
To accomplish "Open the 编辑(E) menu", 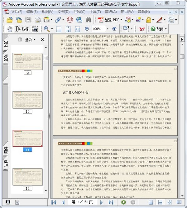I will (x=32, y=12).
